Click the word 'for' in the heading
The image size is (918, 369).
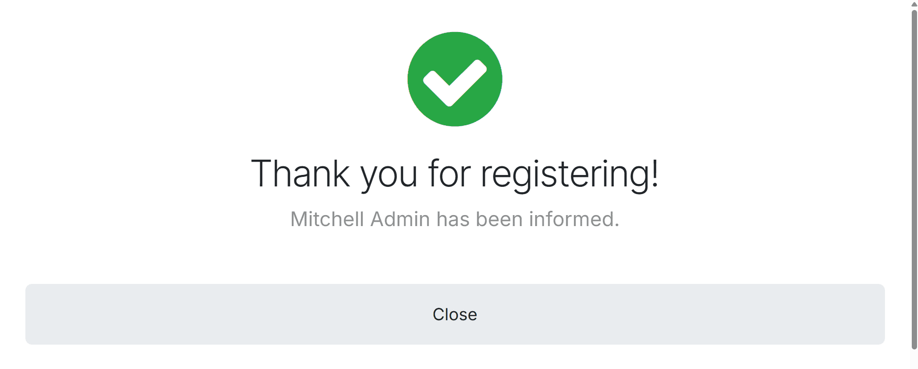pyautogui.click(x=449, y=173)
